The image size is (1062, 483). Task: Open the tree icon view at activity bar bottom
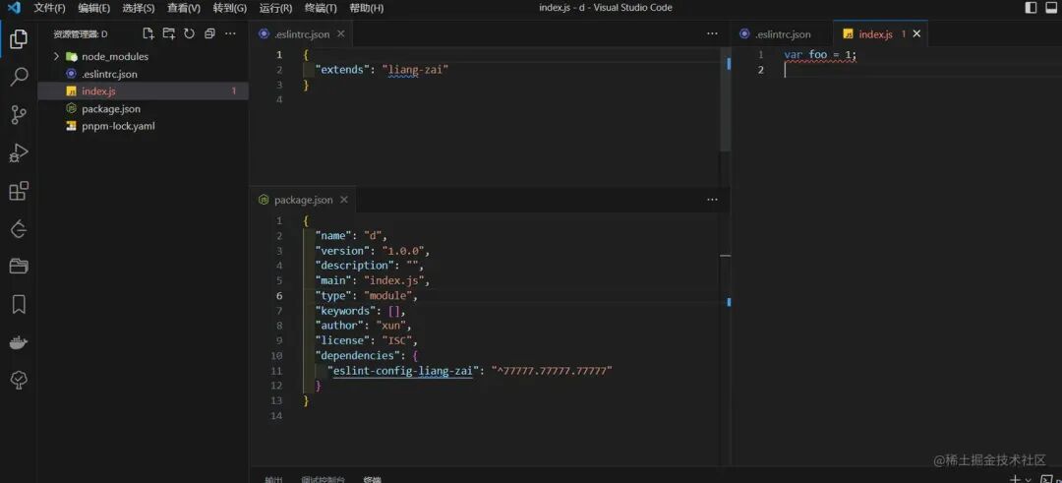pos(19,380)
